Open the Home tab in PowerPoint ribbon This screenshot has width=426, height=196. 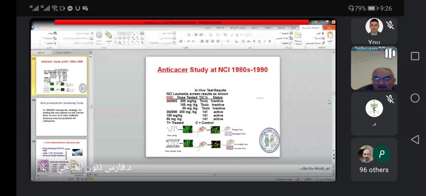click(310, 27)
